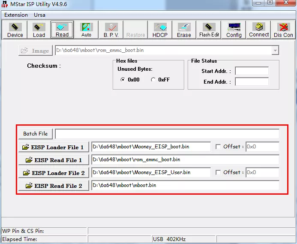Open the Extension menu
This screenshot has width=297, height=244.
click(16, 15)
